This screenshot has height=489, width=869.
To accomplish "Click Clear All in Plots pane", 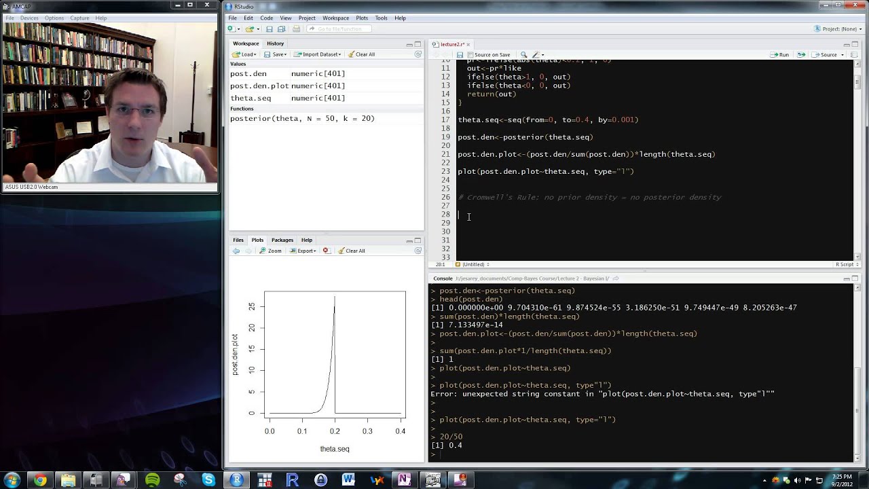I will pos(351,251).
